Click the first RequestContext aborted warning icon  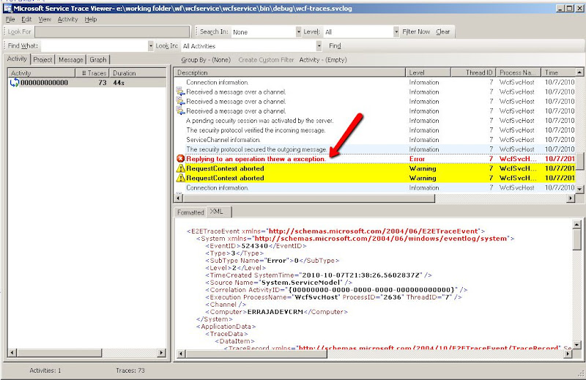pyautogui.click(x=180, y=168)
